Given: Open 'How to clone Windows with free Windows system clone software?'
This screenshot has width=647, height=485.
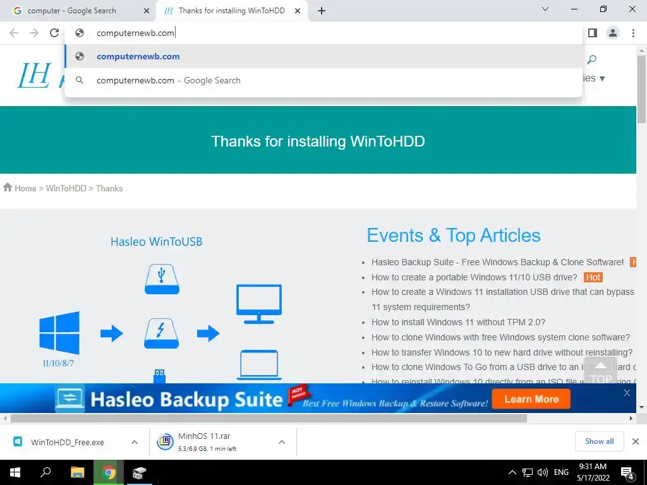Looking at the screenshot, I should [500, 337].
